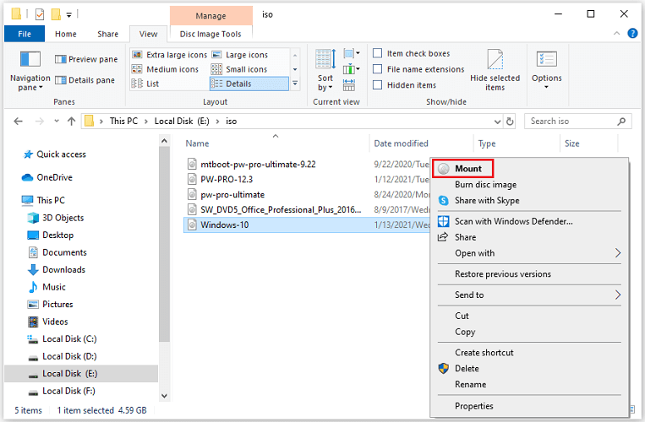Go back with the Back arrow
The image size is (645, 422).
(18, 121)
